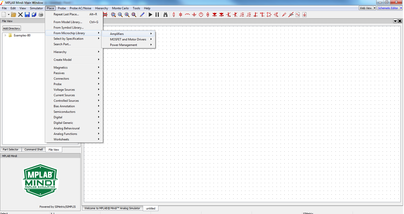Open file using folder icon
Viewport: 404px width, 214px height.
(14, 15)
